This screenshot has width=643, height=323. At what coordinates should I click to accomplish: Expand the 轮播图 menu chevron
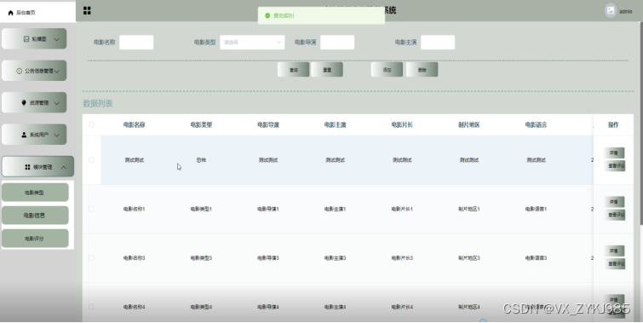pos(56,39)
